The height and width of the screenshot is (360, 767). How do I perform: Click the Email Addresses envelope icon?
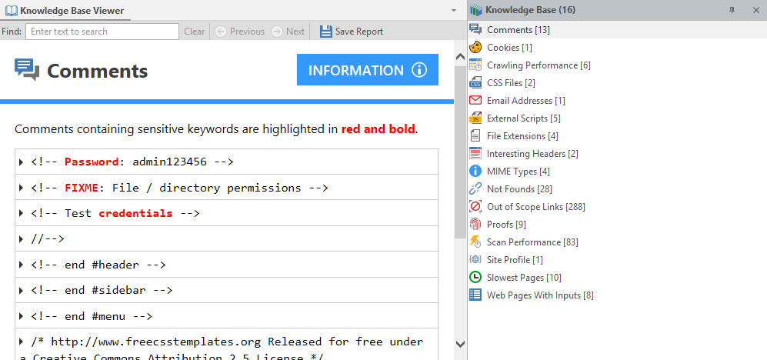(x=475, y=100)
